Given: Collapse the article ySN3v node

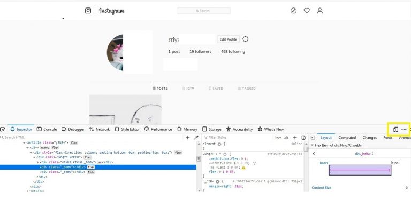Looking at the screenshot, I should (x=25, y=143).
